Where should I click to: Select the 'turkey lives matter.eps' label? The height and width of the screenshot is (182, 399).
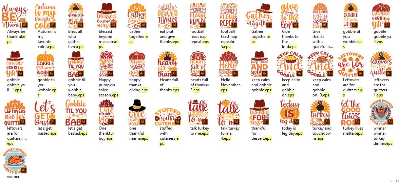click(x=353, y=131)
